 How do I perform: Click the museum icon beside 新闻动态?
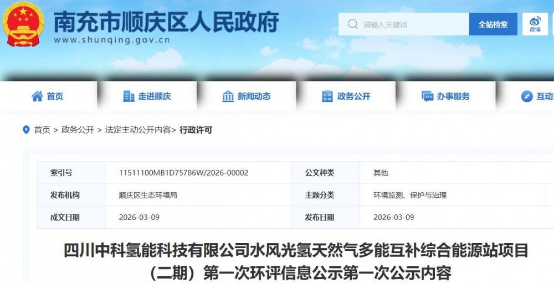tap(228, 96)
